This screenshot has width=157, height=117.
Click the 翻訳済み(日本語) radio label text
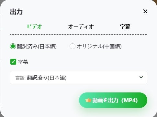pos(37,47)
